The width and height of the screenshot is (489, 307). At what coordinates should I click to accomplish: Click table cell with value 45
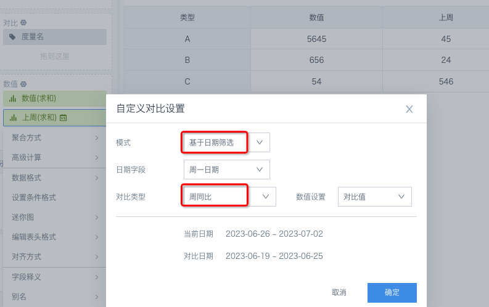point(446,39)
